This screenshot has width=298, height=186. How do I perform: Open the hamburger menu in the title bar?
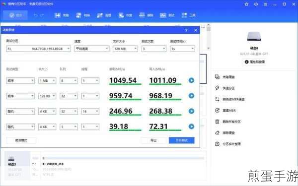266,4
